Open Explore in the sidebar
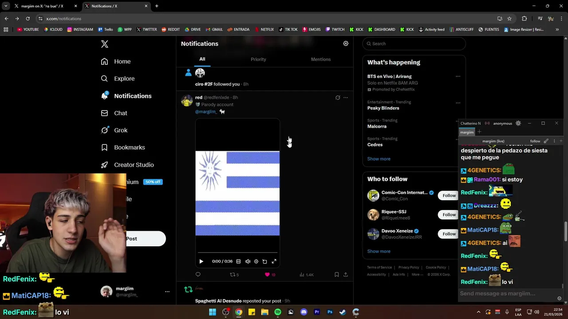The height and width of the screenshot is (319, 568). coord(118,78)
